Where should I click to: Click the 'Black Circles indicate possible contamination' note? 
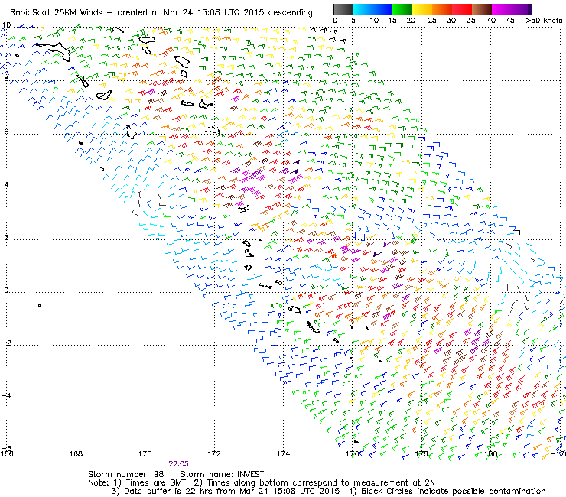(453, 491)
